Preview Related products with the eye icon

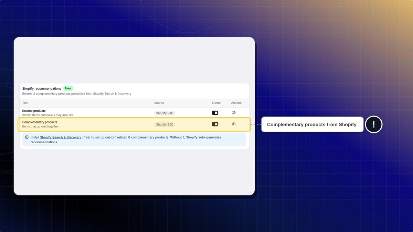(234, 113)
